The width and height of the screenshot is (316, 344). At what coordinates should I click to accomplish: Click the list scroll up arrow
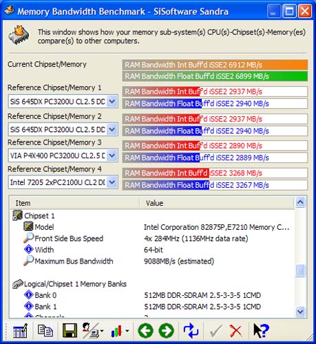point(300,202)
